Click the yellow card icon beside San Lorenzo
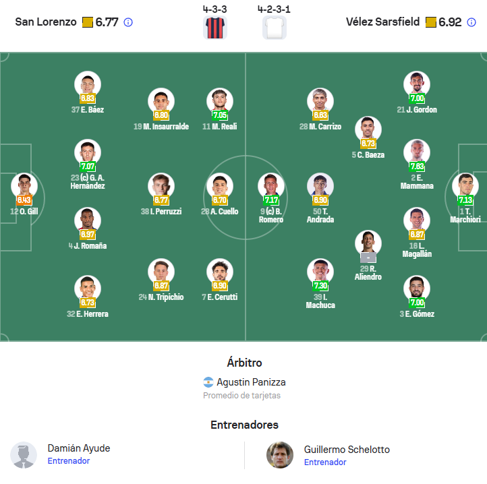487x484 pixels. tap(88, 22)
